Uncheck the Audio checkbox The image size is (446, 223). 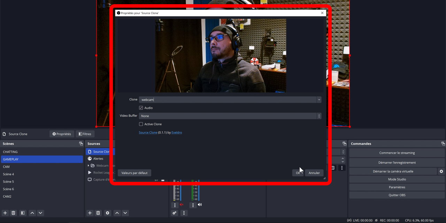click(141, 108)
